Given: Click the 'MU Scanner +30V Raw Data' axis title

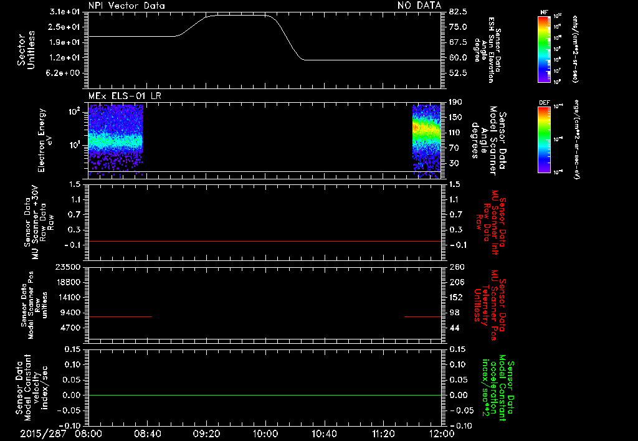Looking at the screenshot, I should (39, 224).
